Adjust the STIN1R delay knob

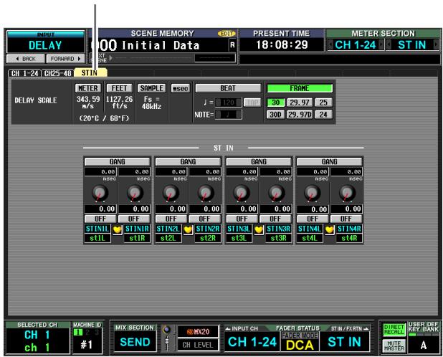point(135,193)
